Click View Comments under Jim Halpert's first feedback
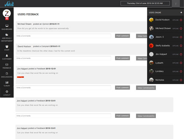Viewport: 184px width, 139px height. pos(146,88)
